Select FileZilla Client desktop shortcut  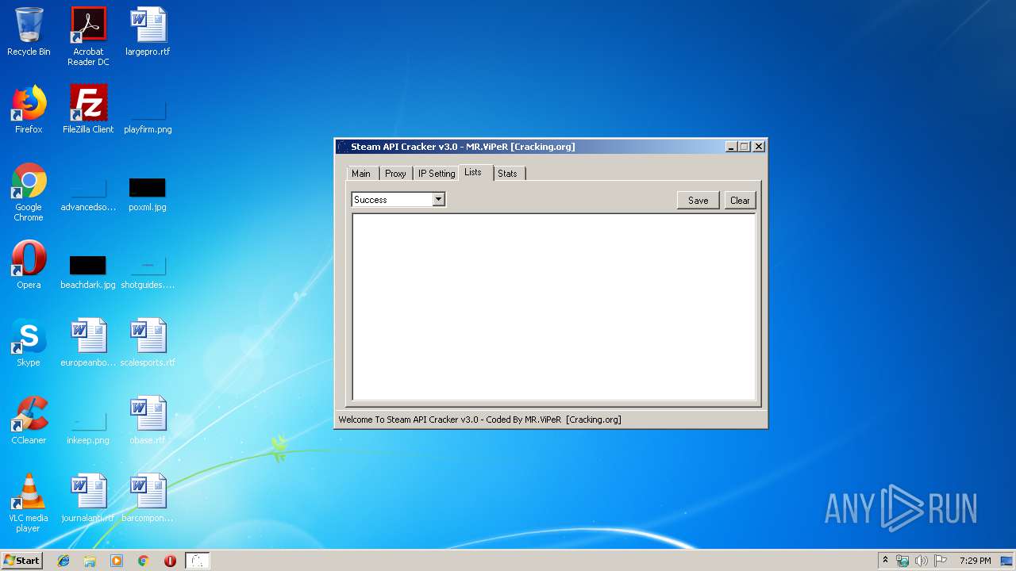(88, 109)
